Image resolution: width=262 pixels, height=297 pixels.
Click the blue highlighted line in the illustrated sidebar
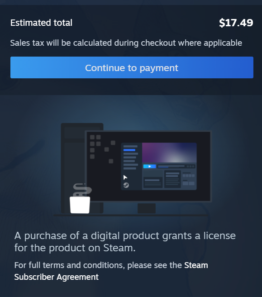click(129, 150)
